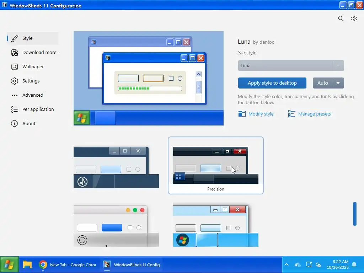Click the large Luna style preview image
This screenshot has width=364, height=273.
tap(149, 79)
